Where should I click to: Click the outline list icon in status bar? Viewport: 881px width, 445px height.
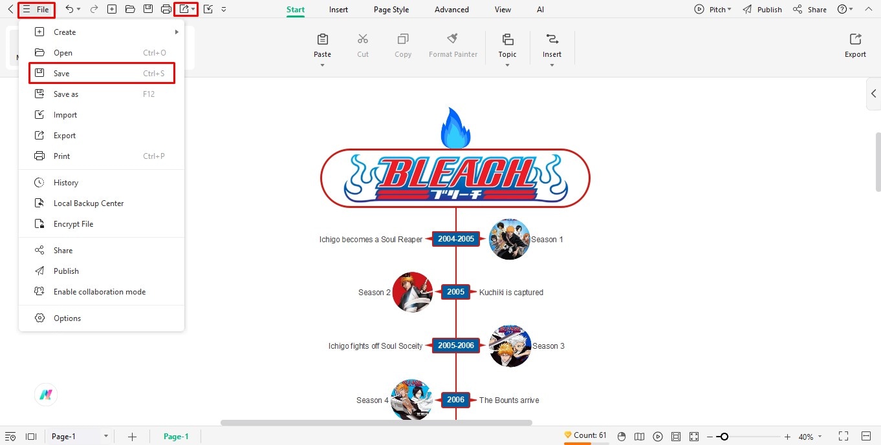coord(10,437)
